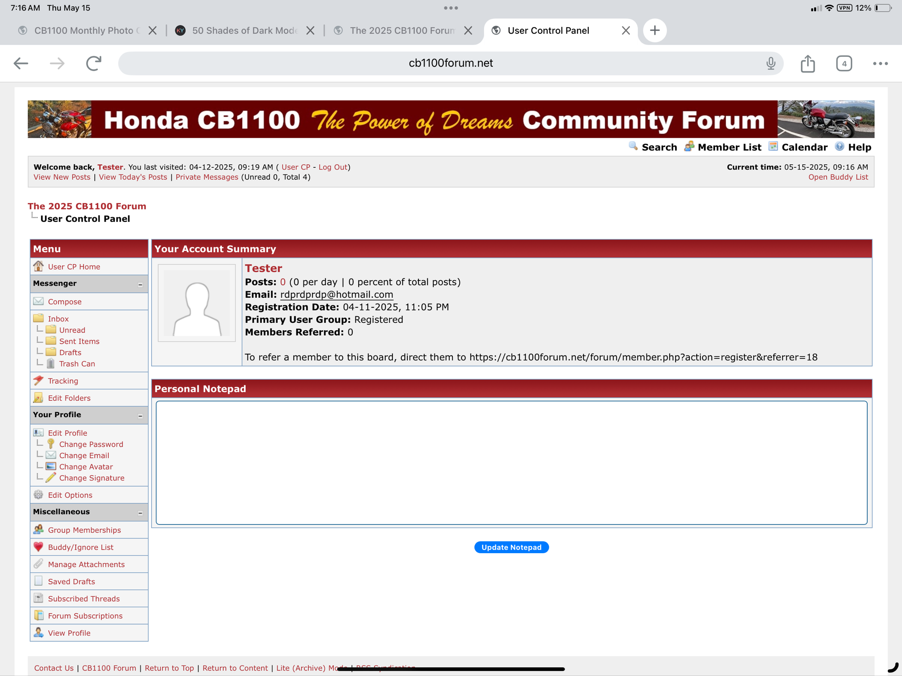902x676 pixels.
Task: Tap the microphone icon in the address bar
Action: (x=770, y=63)
